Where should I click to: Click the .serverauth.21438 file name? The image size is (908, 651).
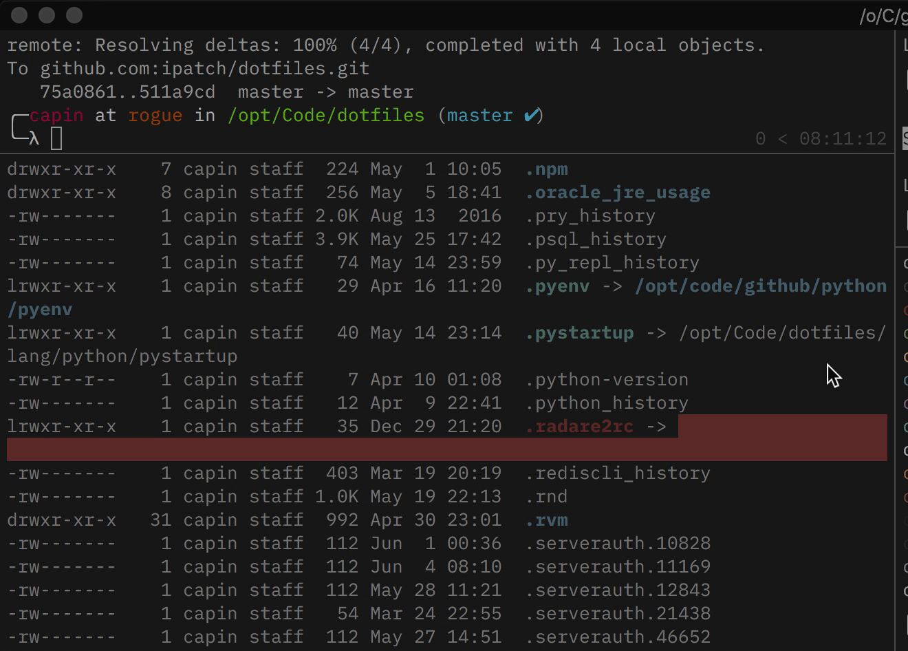click(x=618, y=614)
